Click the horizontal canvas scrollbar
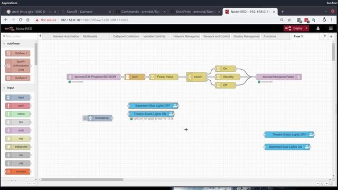 point(82,179)
